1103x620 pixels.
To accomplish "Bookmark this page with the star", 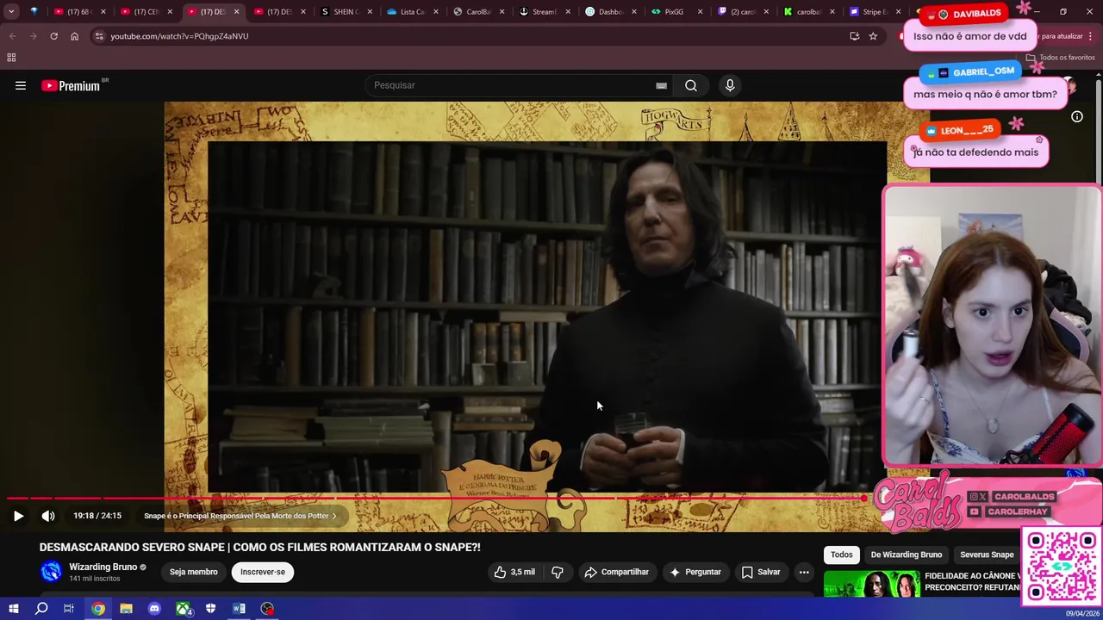I will [x=873, y=36].
